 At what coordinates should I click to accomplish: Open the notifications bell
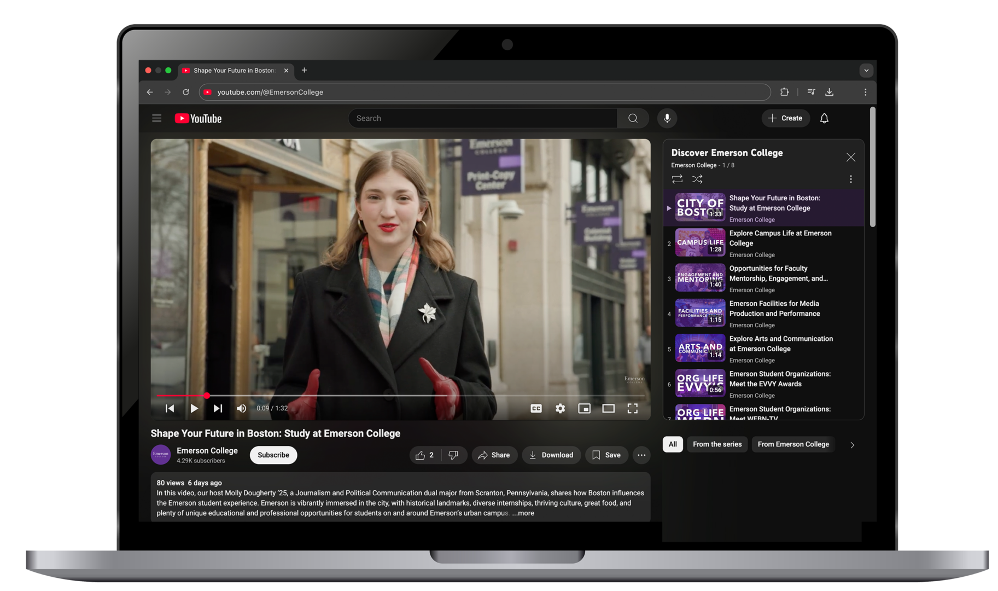coord(824,118)
